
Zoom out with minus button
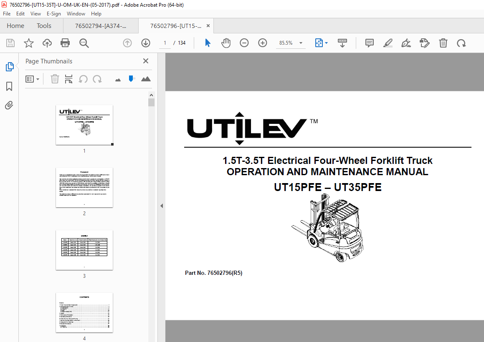244,43
